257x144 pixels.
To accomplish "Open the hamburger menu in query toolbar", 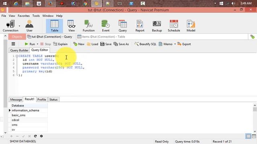I will coord(13,44).
